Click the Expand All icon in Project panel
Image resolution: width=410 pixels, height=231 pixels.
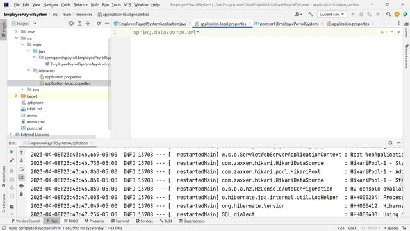click(x=79, y=24)
